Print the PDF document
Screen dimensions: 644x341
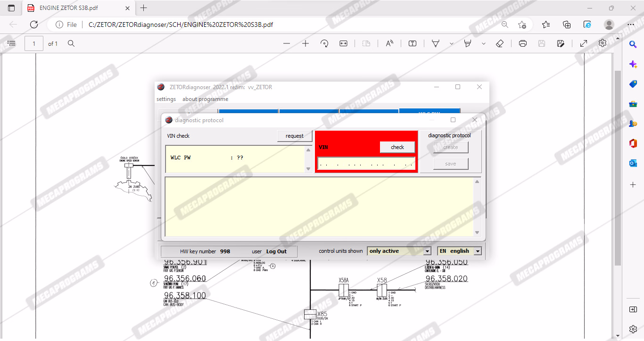click(x=523, y=43)
